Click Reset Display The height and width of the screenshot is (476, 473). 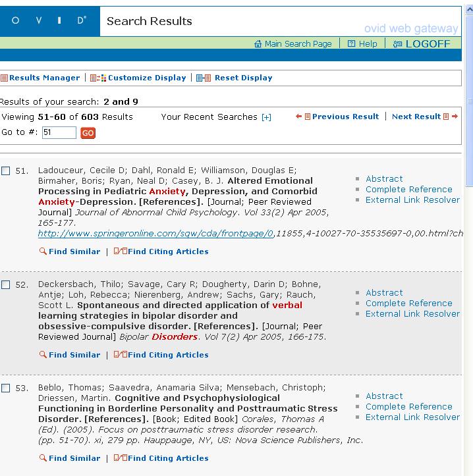coord(243,78)
